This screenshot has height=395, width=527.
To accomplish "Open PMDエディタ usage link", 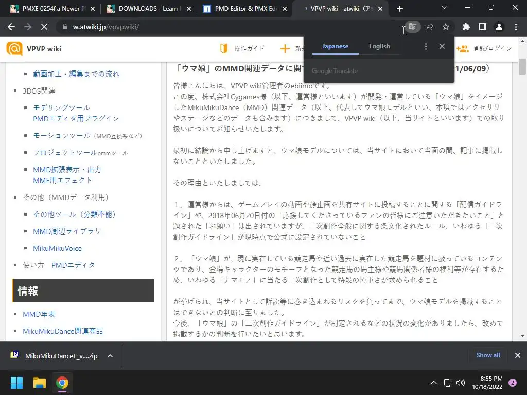I will click(73, 265).
